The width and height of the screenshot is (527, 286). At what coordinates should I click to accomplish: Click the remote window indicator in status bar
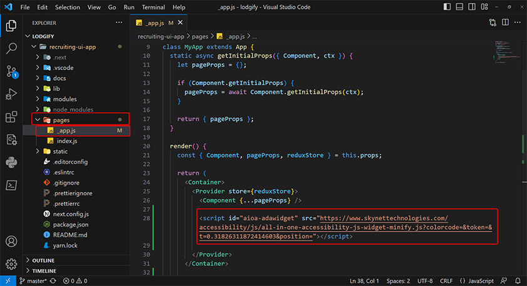8,281
